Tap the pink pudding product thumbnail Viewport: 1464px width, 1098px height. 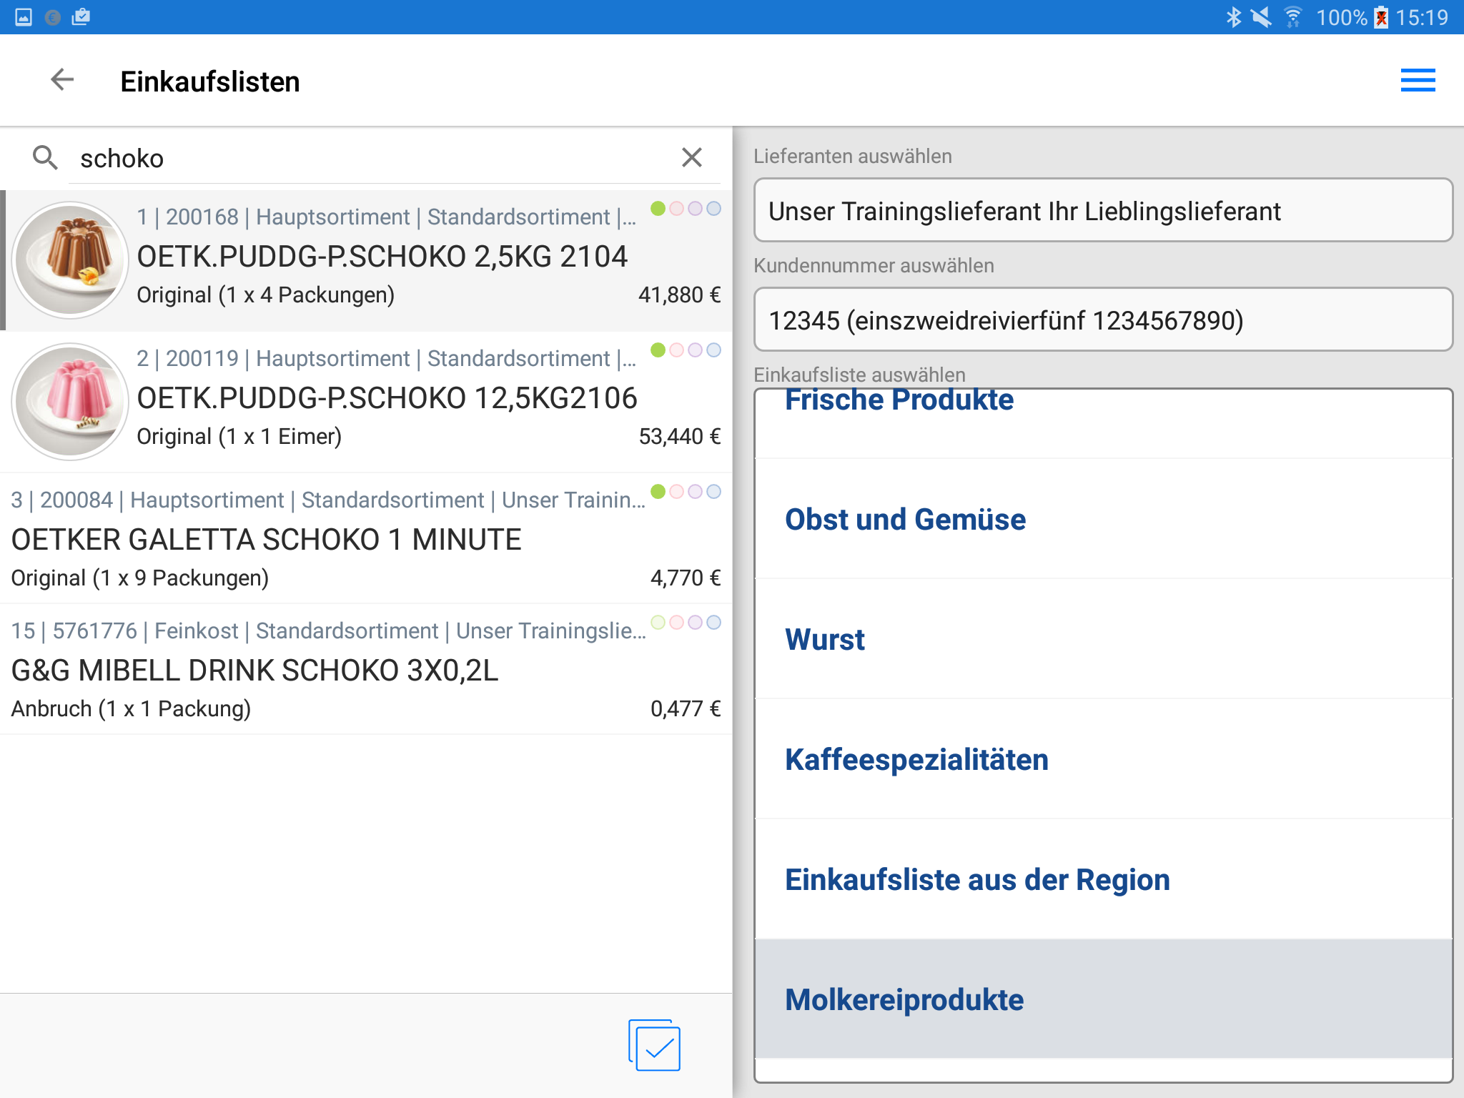[x=70, y=401]
